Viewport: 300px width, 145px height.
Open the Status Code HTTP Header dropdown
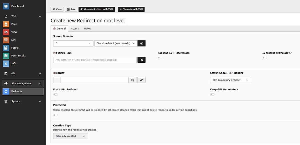coord(230,80)
